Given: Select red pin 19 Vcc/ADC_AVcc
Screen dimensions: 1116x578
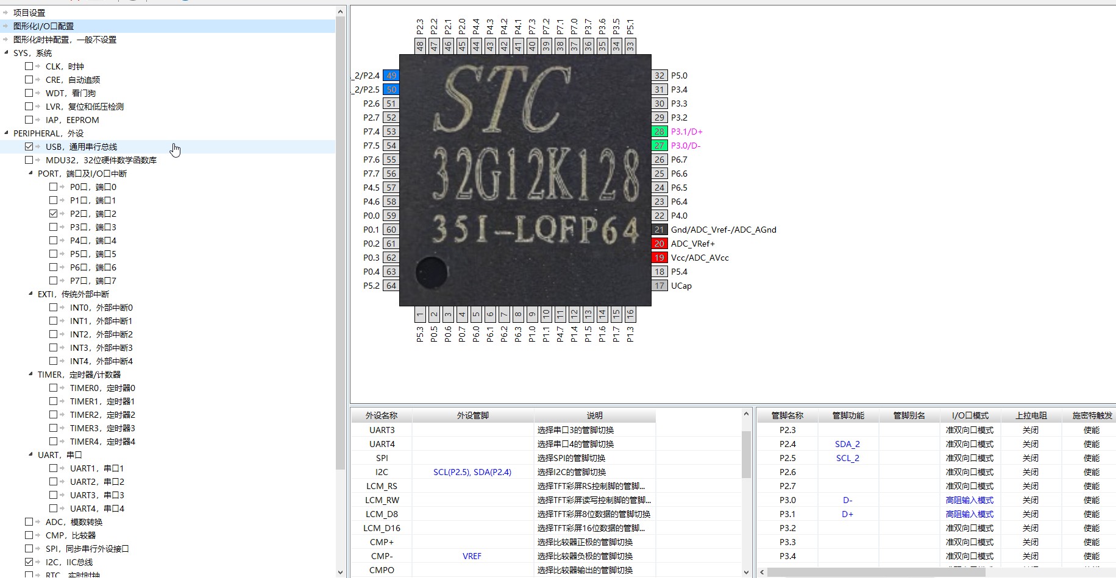Looking at the screenshot, I should pos(659,258).
